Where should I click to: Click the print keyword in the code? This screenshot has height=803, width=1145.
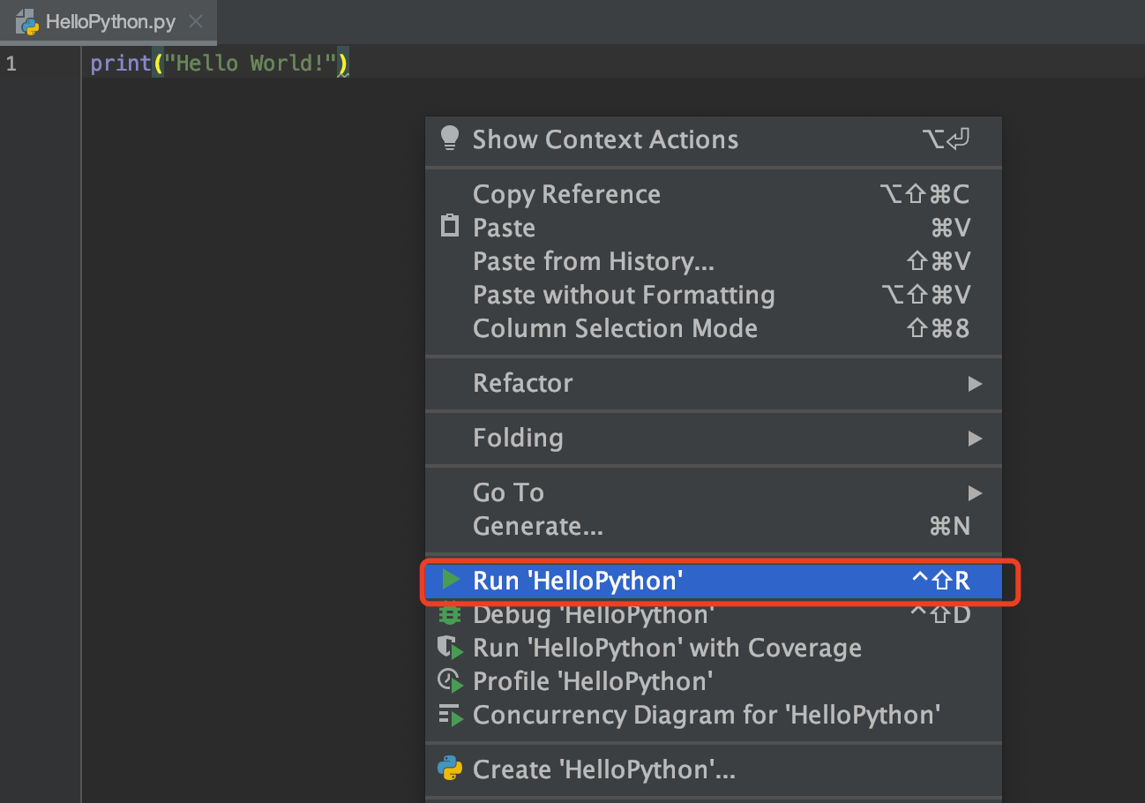click(121, 64)
